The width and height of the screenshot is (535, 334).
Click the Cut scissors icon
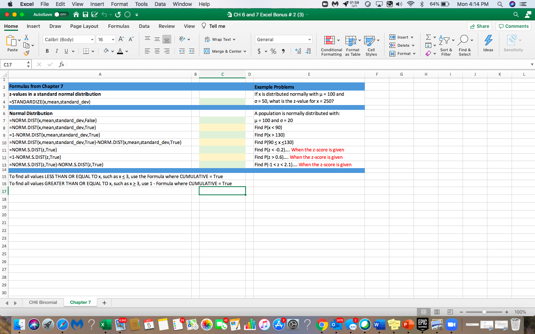click(x=26, y=37)
